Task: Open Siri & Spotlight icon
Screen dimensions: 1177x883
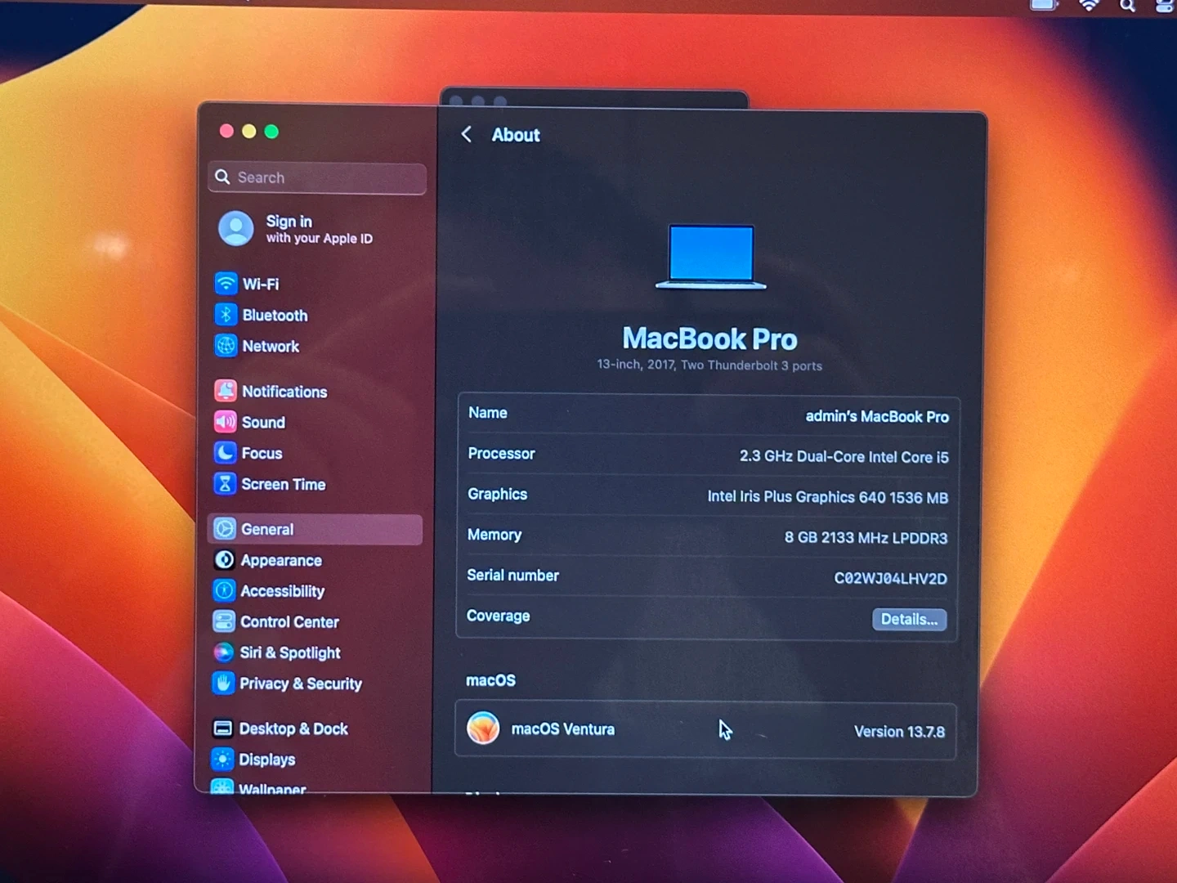Action: tap(223, 652)
